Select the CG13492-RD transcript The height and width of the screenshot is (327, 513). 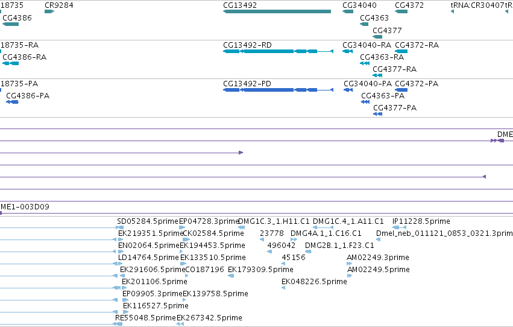coord(278,51)
